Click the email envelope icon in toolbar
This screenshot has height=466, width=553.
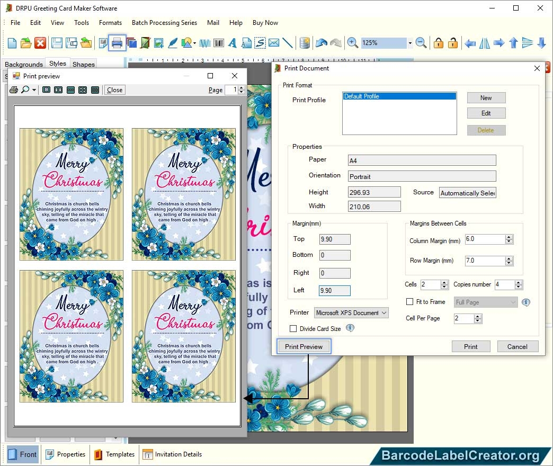[273, 43]
